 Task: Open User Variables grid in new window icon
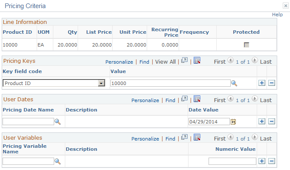coord(184,137)
